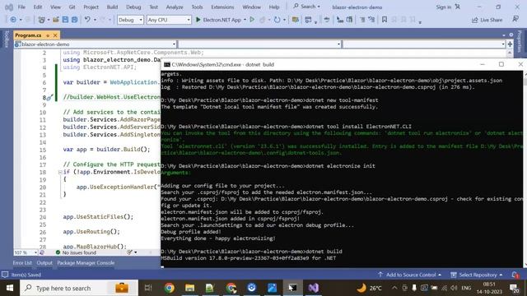Click the screwdriver quick action icon at line 8
The height and width of the screenshot is (296, 527).
(49, 97)
